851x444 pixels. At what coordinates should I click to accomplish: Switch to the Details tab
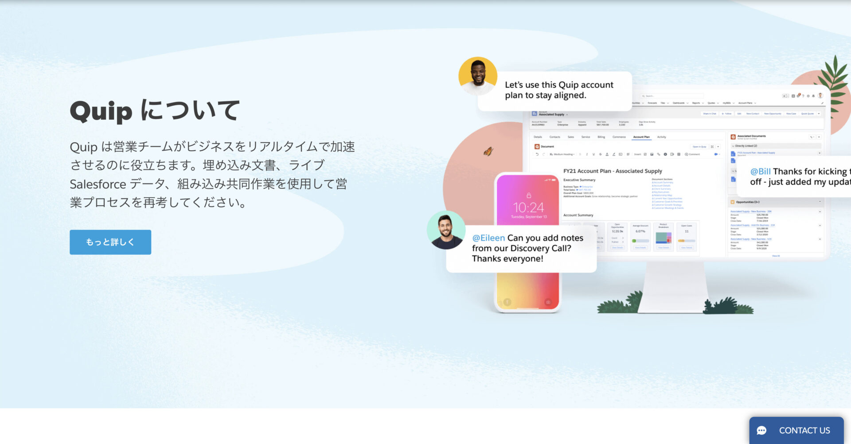coord(538,137)
